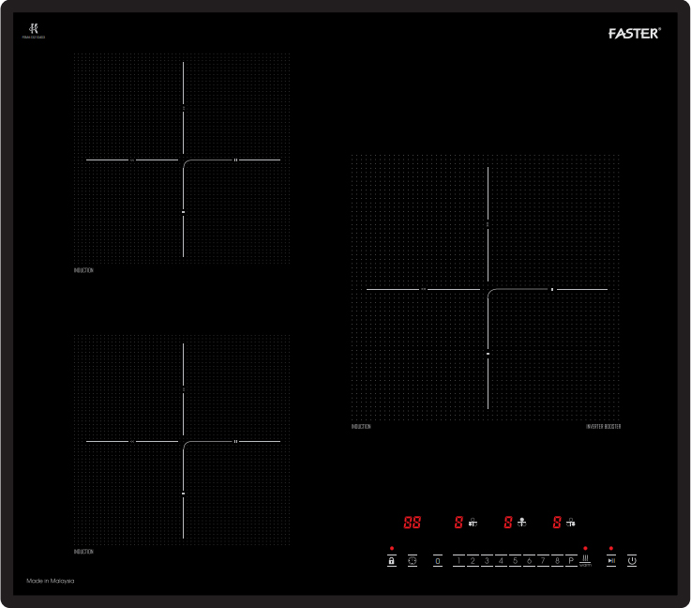Tap the small emblem in the top-left corner
This screenshot has height=608, width=691.
click(x=34, y=31)
